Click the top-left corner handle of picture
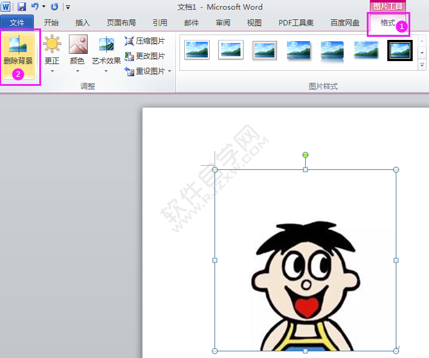 click(x=214, y=170)
